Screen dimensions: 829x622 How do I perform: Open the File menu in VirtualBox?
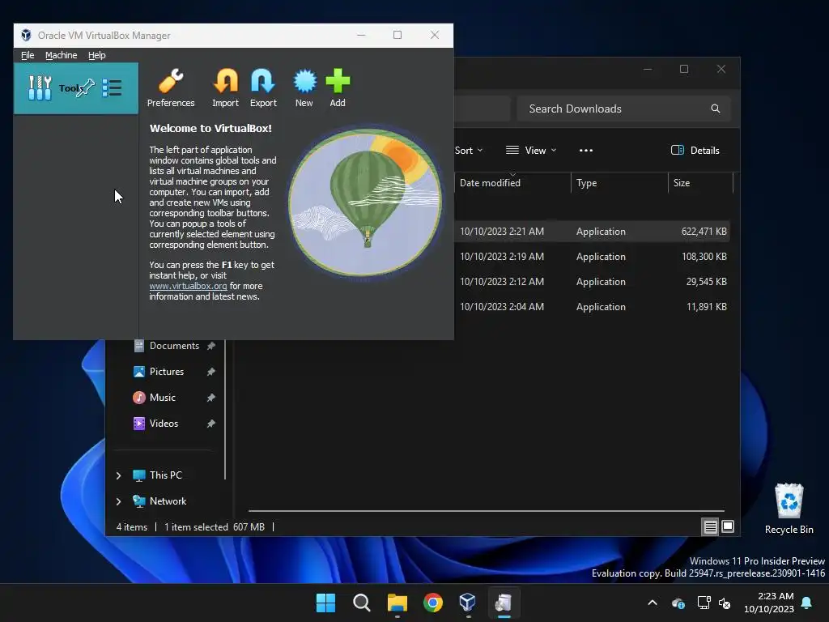[28, 55]
